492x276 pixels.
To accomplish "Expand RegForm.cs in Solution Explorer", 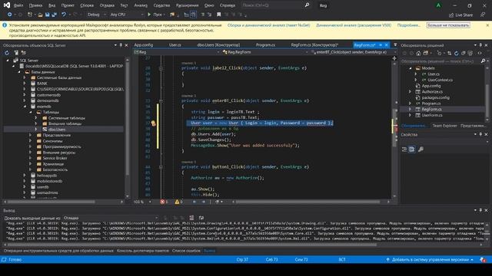I will (410, 109).
